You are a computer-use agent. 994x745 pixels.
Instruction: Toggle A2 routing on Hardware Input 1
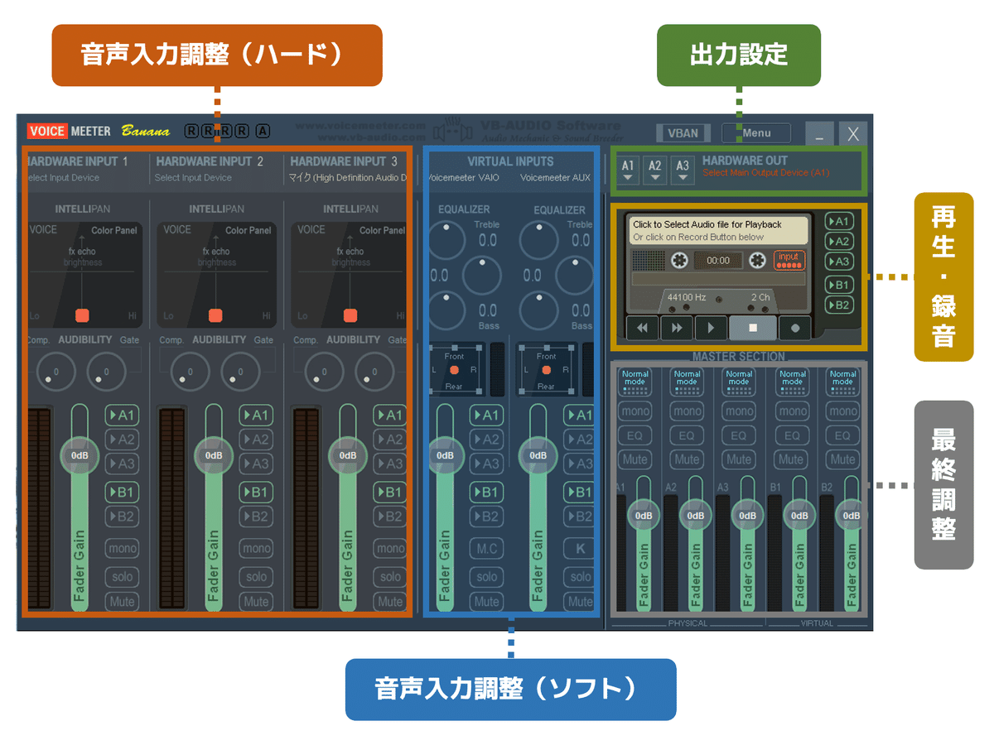click(x=123, y=440)
